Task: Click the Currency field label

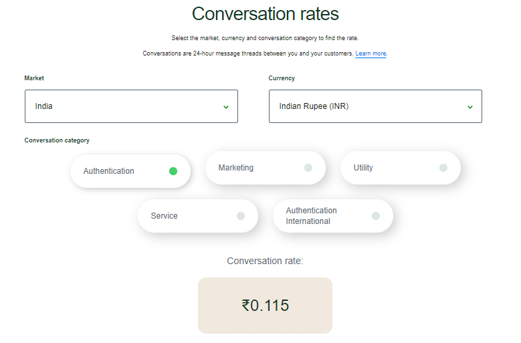Action: click(x=282, y=78)
